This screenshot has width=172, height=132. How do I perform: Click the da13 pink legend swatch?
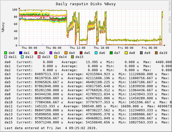click(x=39, y=57)
